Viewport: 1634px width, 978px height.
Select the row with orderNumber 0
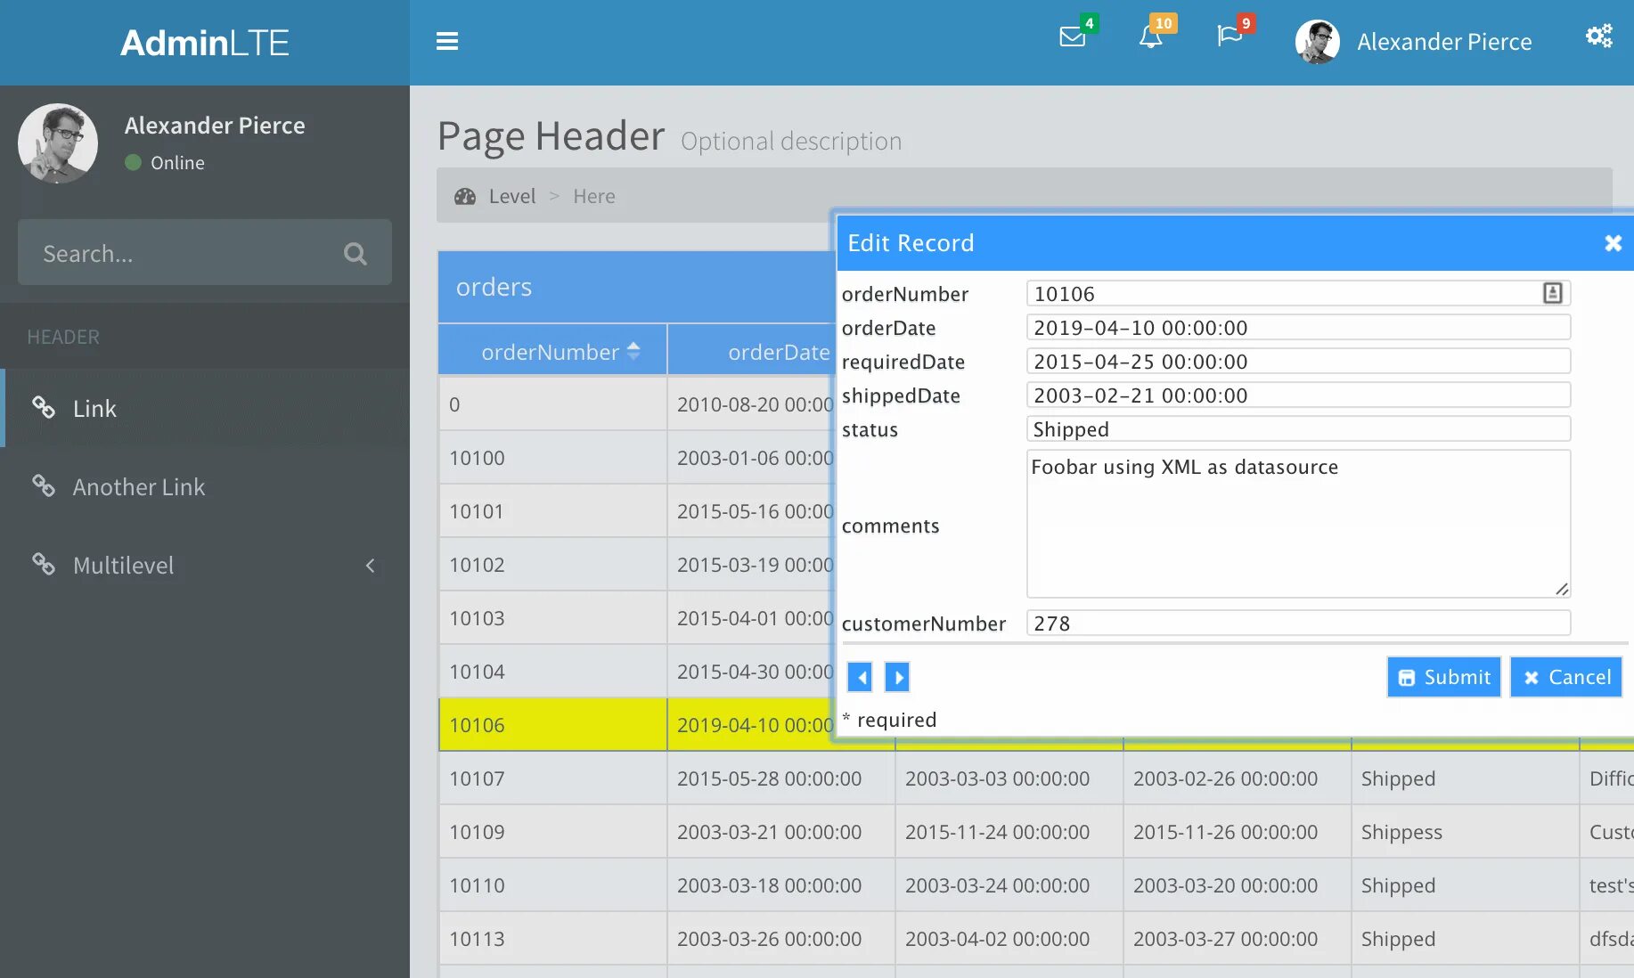pyautogui.click(x=636, y=404)
